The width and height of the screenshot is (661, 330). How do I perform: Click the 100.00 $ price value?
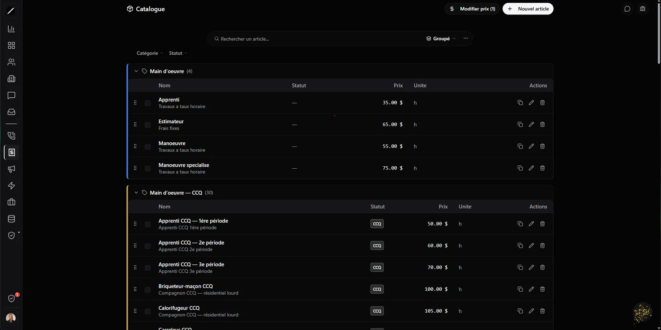point(436,289)
